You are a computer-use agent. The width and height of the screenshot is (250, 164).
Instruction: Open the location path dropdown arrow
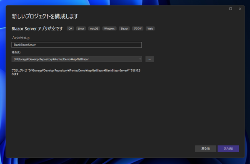point(140,59)
